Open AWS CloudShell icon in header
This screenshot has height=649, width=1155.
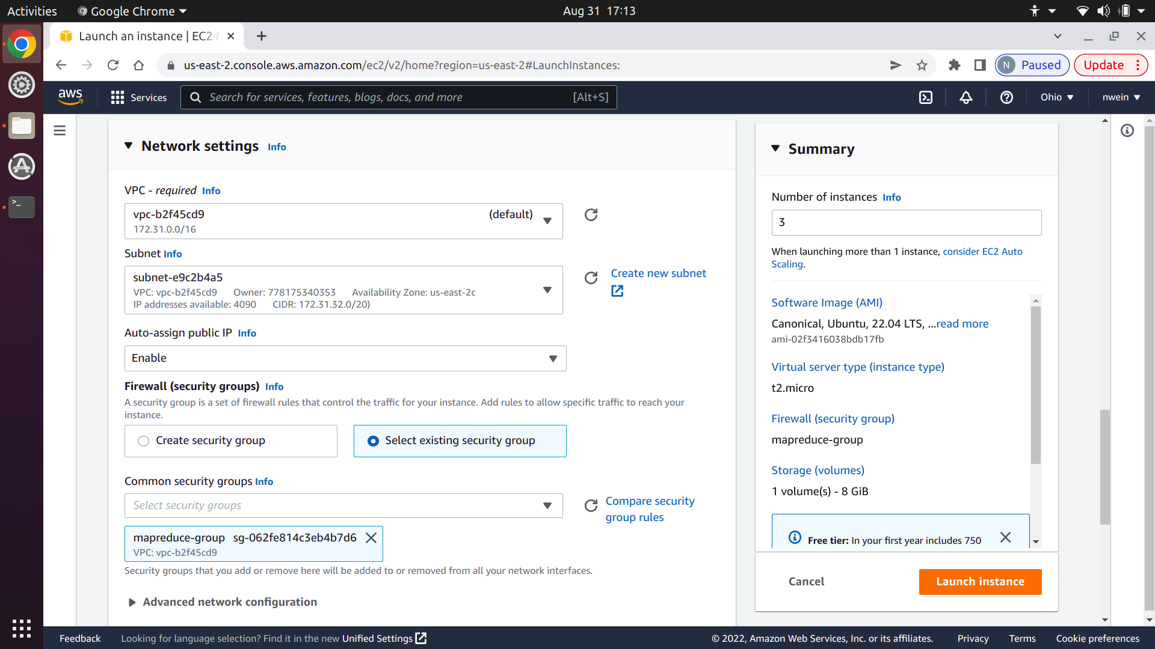tap(926, 97)
